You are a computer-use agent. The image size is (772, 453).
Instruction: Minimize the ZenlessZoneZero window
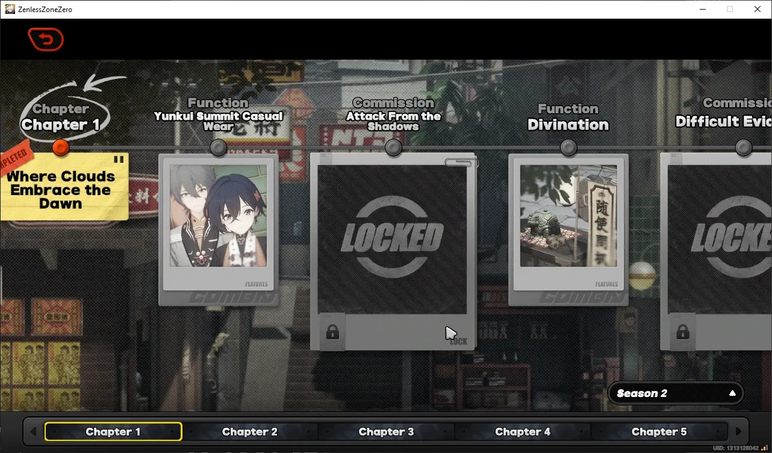[702, 9]
